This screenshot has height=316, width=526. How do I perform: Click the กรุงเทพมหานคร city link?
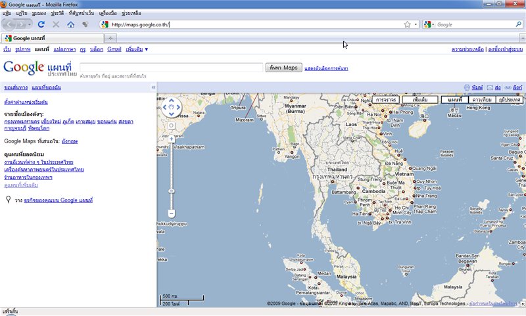[x=22, y=122]
